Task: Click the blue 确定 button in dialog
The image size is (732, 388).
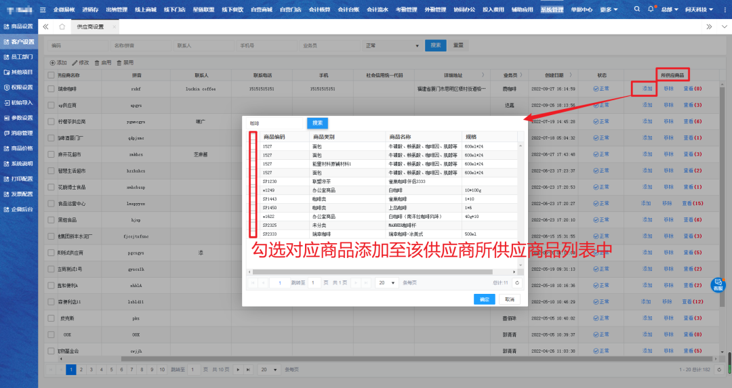Action: (484, 299)
